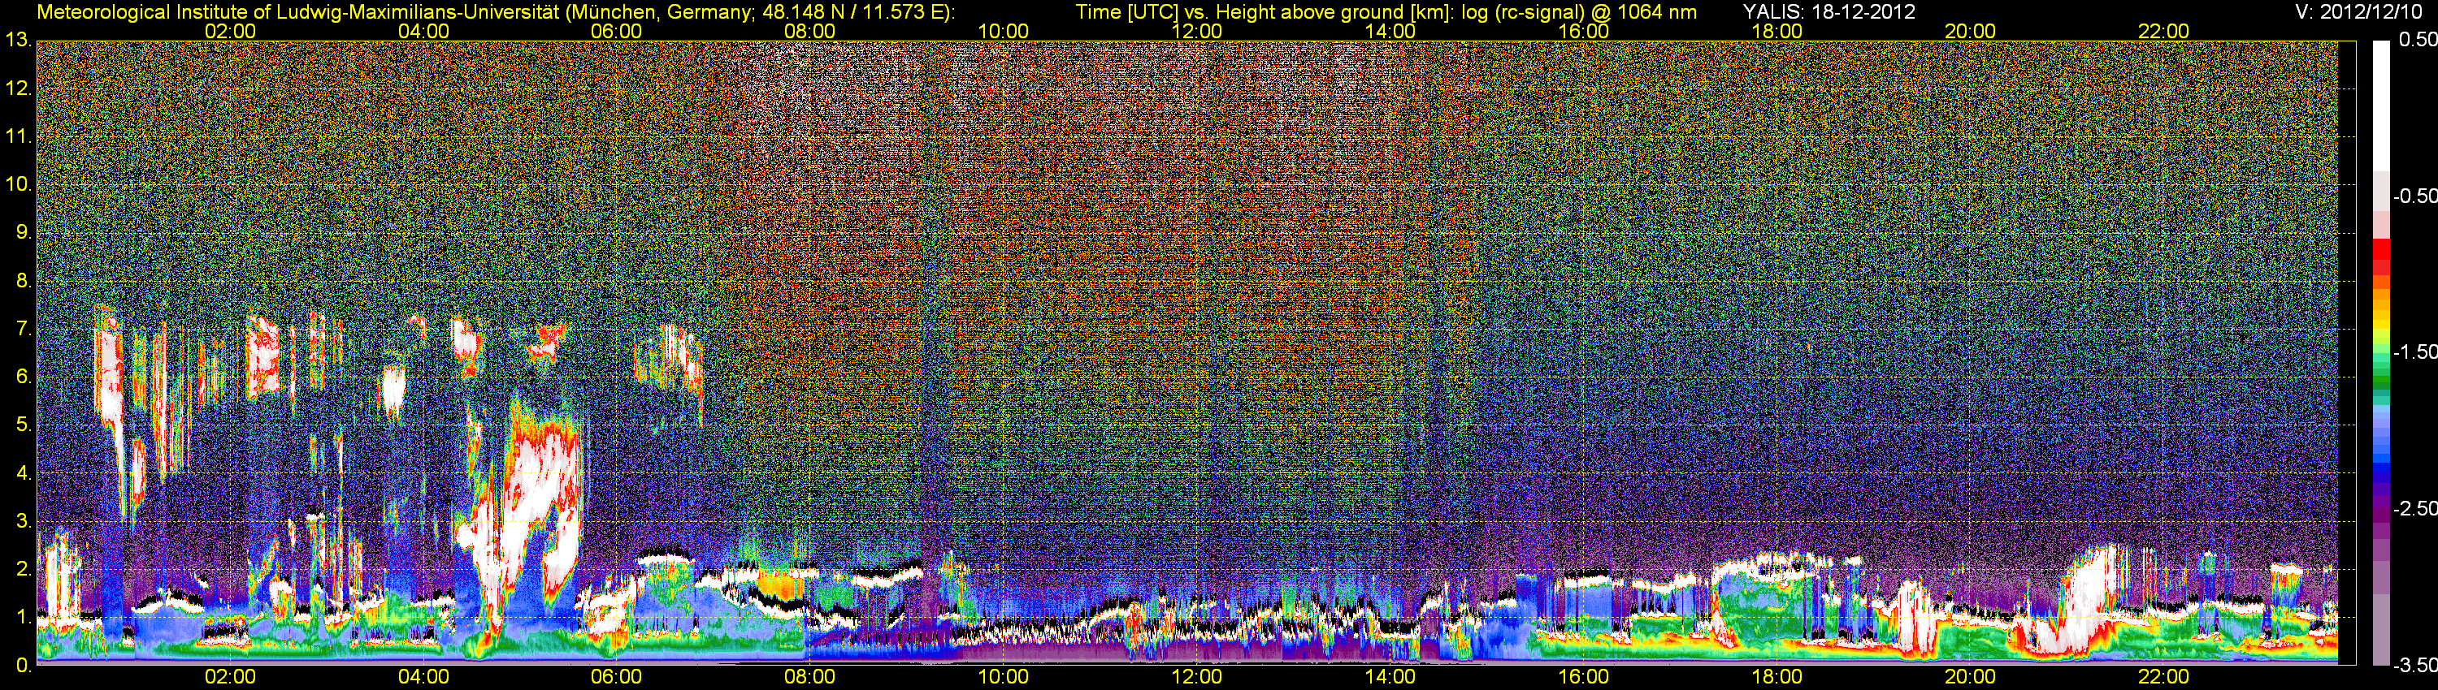Click the '06:00' label on the bottom time axis
Viewport: 2438px width, 690px height.
(616, 677)
